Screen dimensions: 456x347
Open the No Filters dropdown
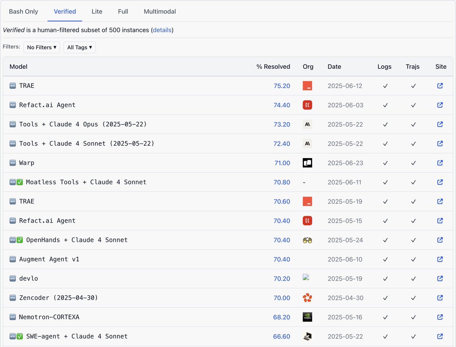tap(42, 47)
